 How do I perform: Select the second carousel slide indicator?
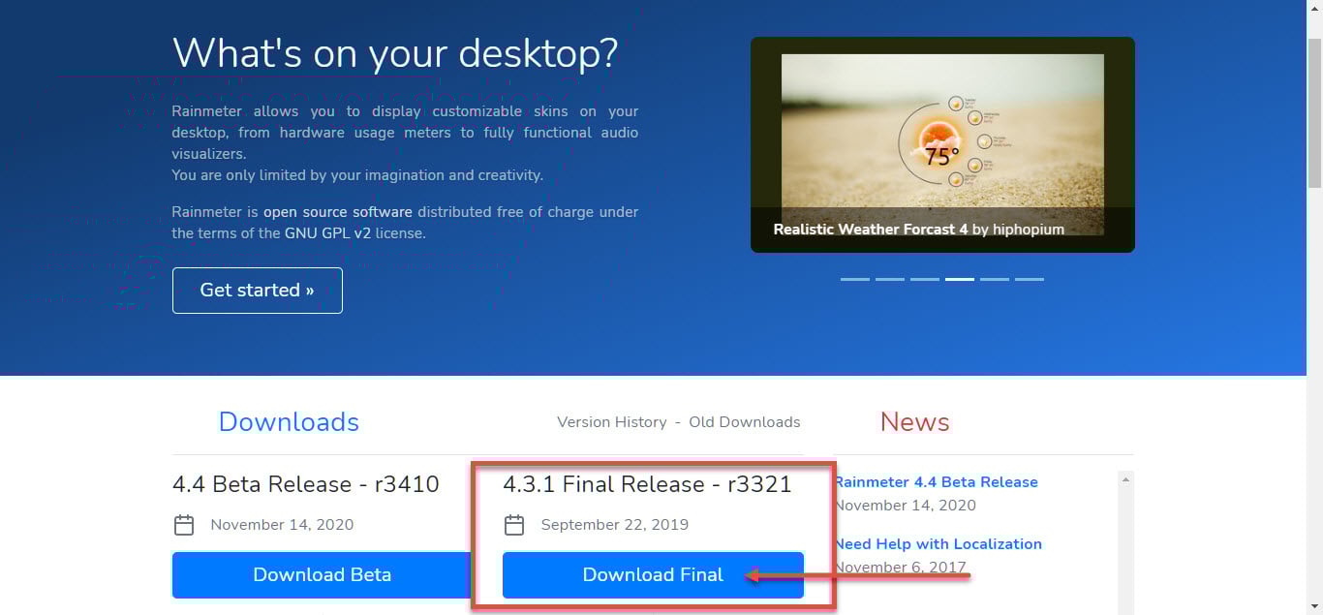pyautogui.click(x=890, y=279)
